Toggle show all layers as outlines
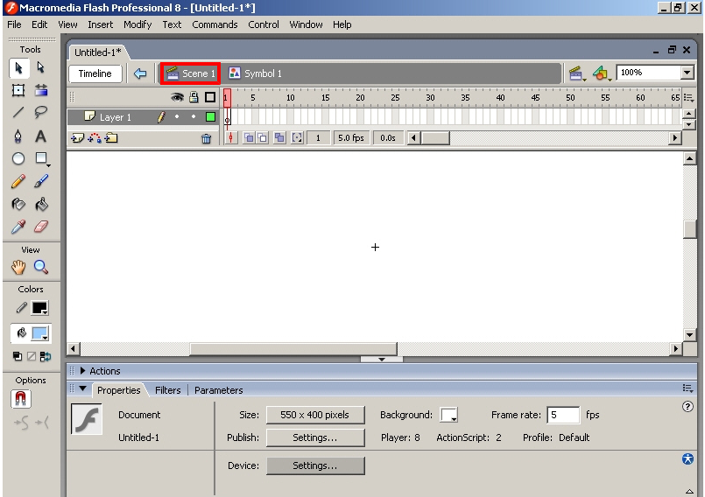The image size is (705, 497). tap(210, 97)
